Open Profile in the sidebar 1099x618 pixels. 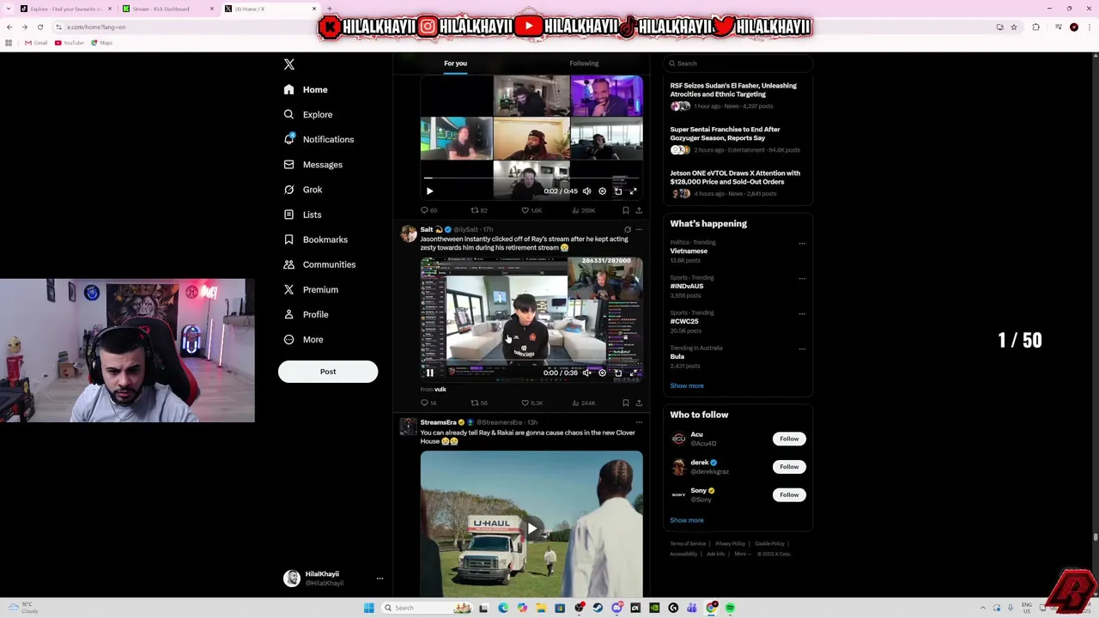coord(307,314)
